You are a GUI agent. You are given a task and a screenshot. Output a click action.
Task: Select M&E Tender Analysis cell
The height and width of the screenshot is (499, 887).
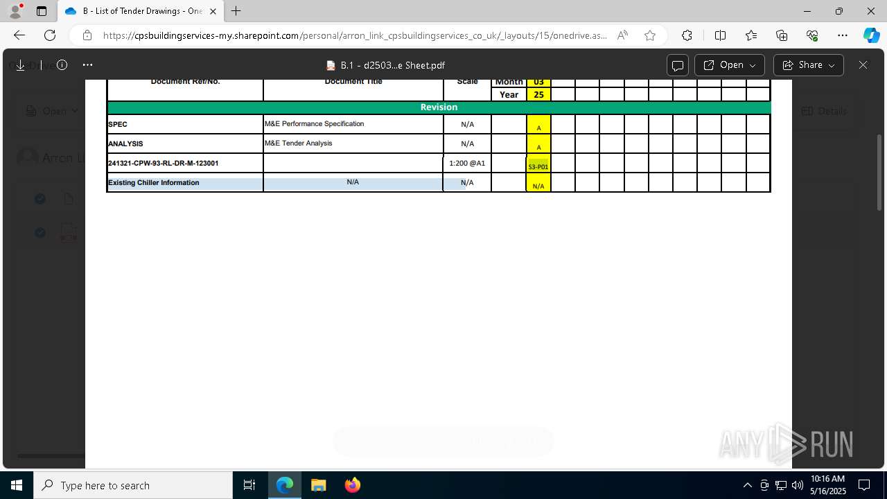tap(353, 143)
